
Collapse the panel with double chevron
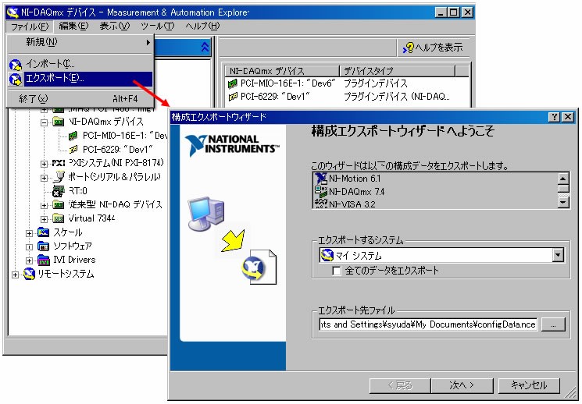[x=205, y=47]
